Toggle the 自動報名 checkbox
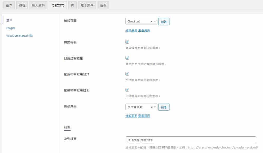This screenshot has width=263, height=153. tap(127, 42)
